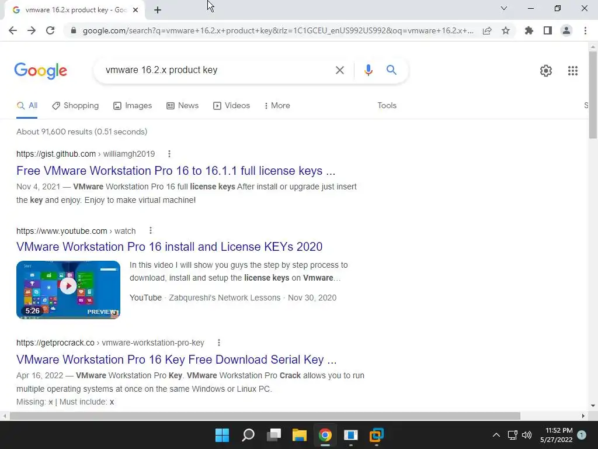
Task: Open File Explorer from the taskbar
Action: [300, 435]
